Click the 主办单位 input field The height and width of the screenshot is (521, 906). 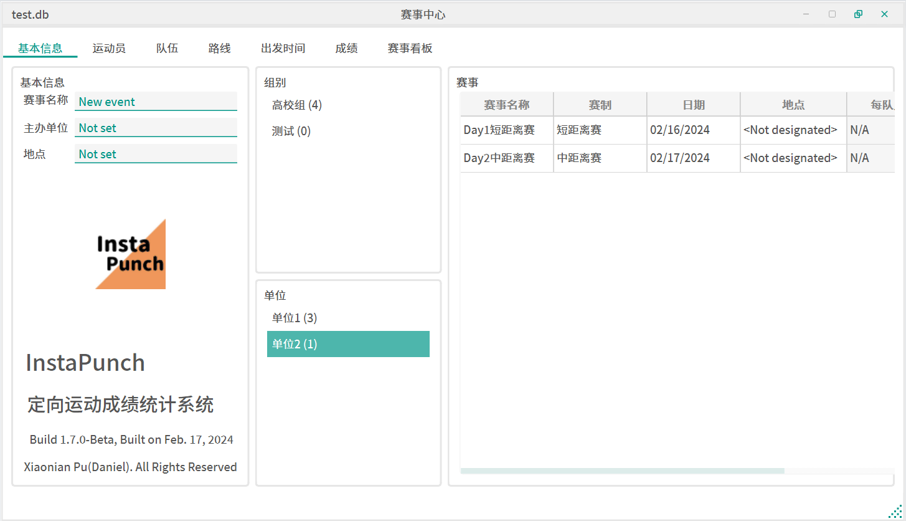(156, 128)
